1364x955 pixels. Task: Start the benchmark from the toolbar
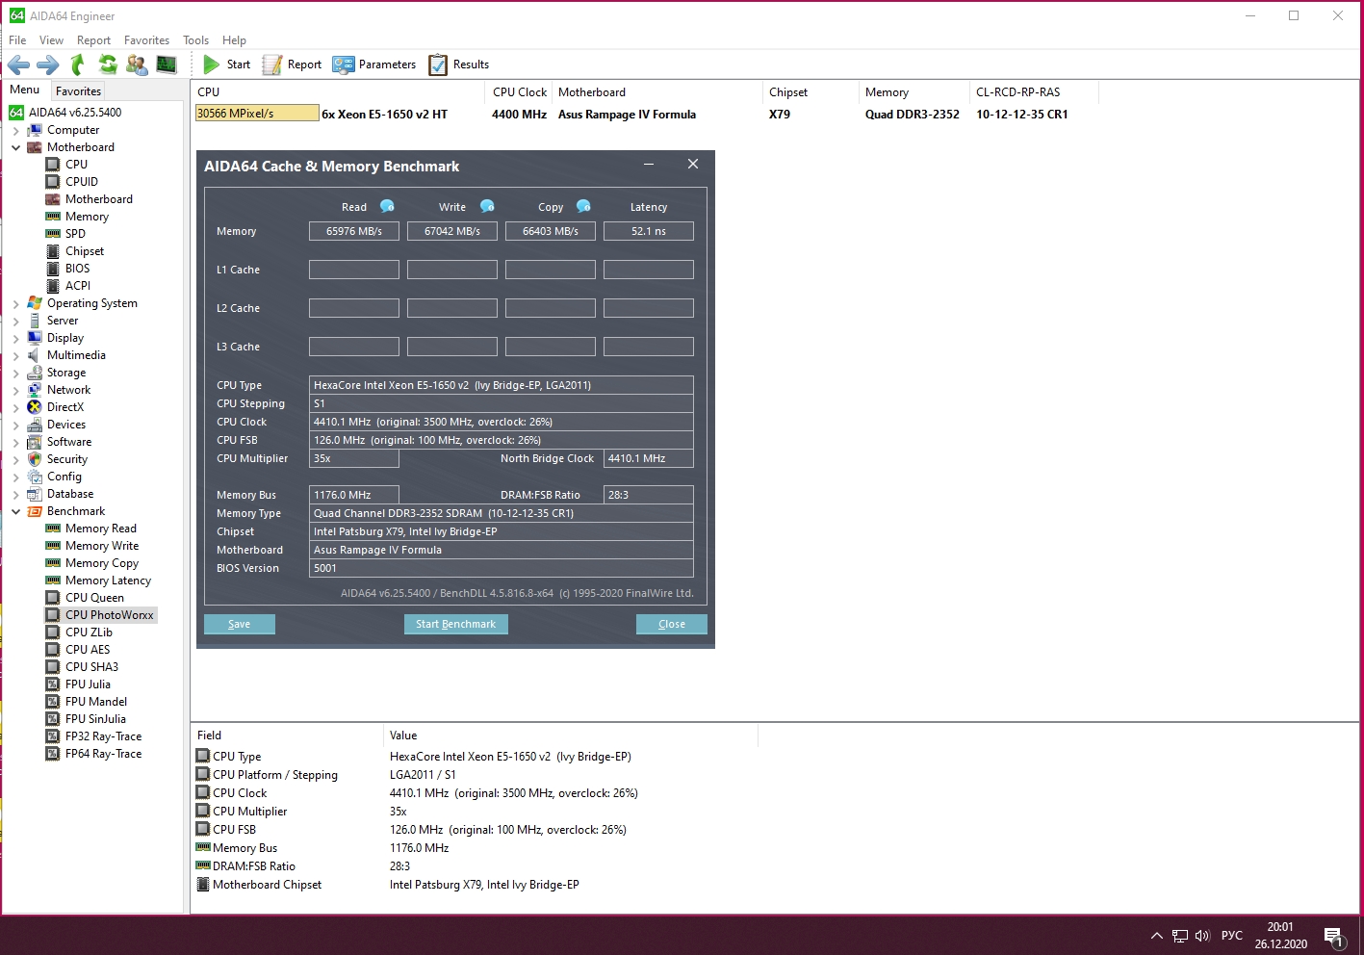(227, 65)
